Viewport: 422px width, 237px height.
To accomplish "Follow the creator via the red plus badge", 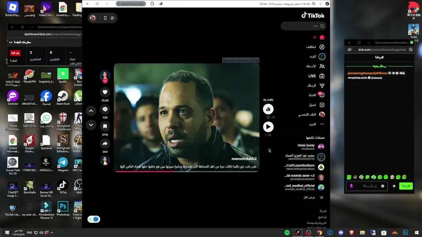I will [105, 81].
